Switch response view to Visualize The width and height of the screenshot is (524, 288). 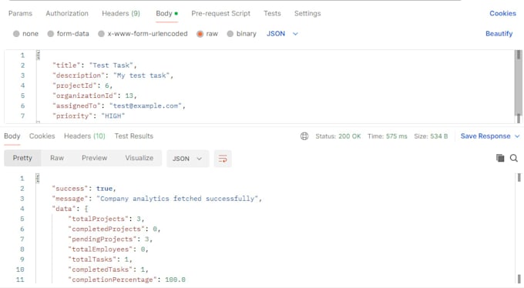(x=139, y=158)
